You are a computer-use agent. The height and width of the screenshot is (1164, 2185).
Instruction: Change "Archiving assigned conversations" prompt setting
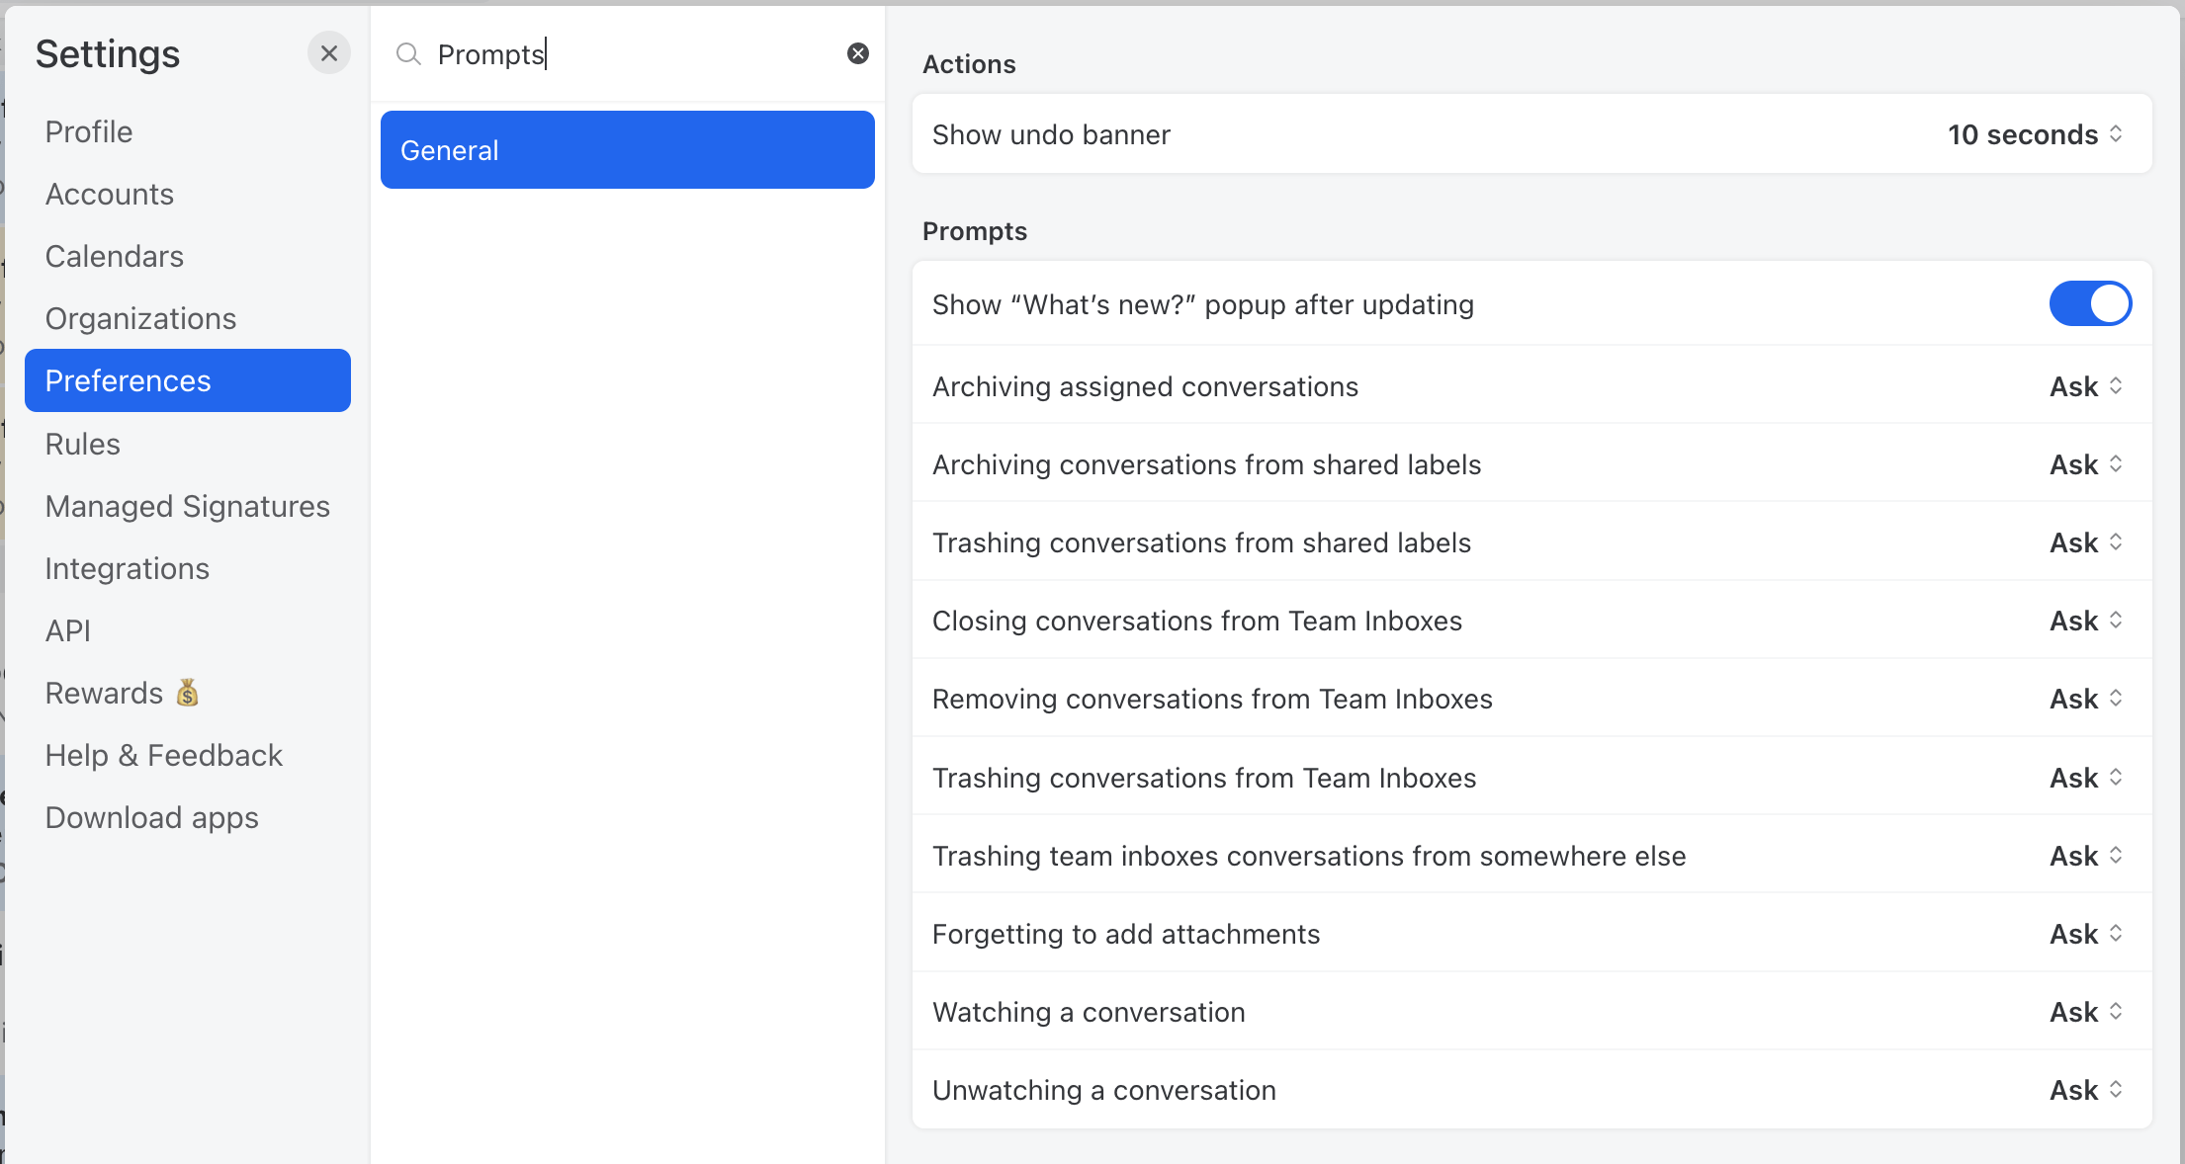coord(2084,386)
